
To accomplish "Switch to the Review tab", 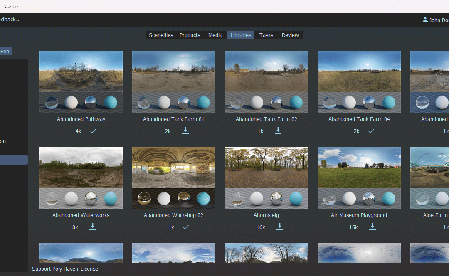I will pyautogui.click(x=290, y=35).
